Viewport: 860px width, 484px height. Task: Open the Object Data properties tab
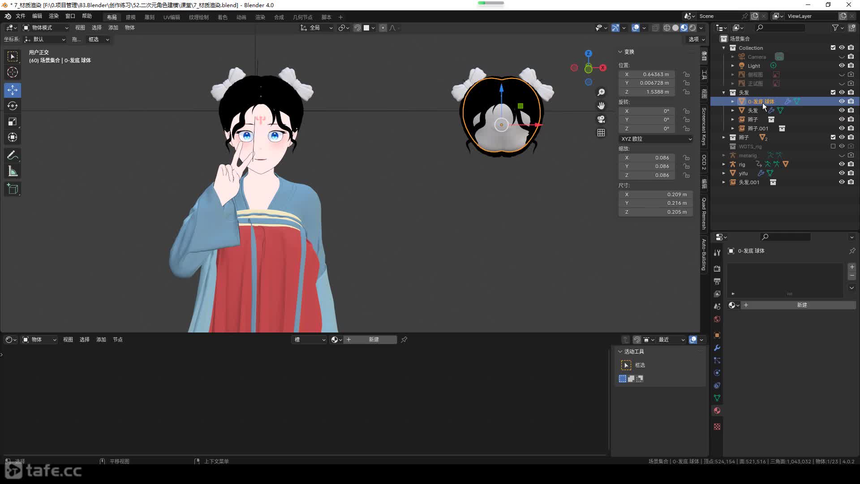[717, 398]
